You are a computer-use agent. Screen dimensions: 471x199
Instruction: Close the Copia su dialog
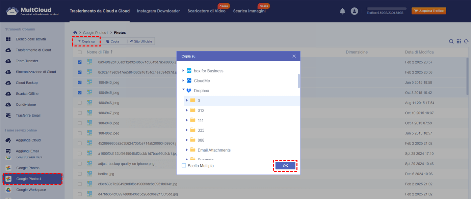[294, 56]
